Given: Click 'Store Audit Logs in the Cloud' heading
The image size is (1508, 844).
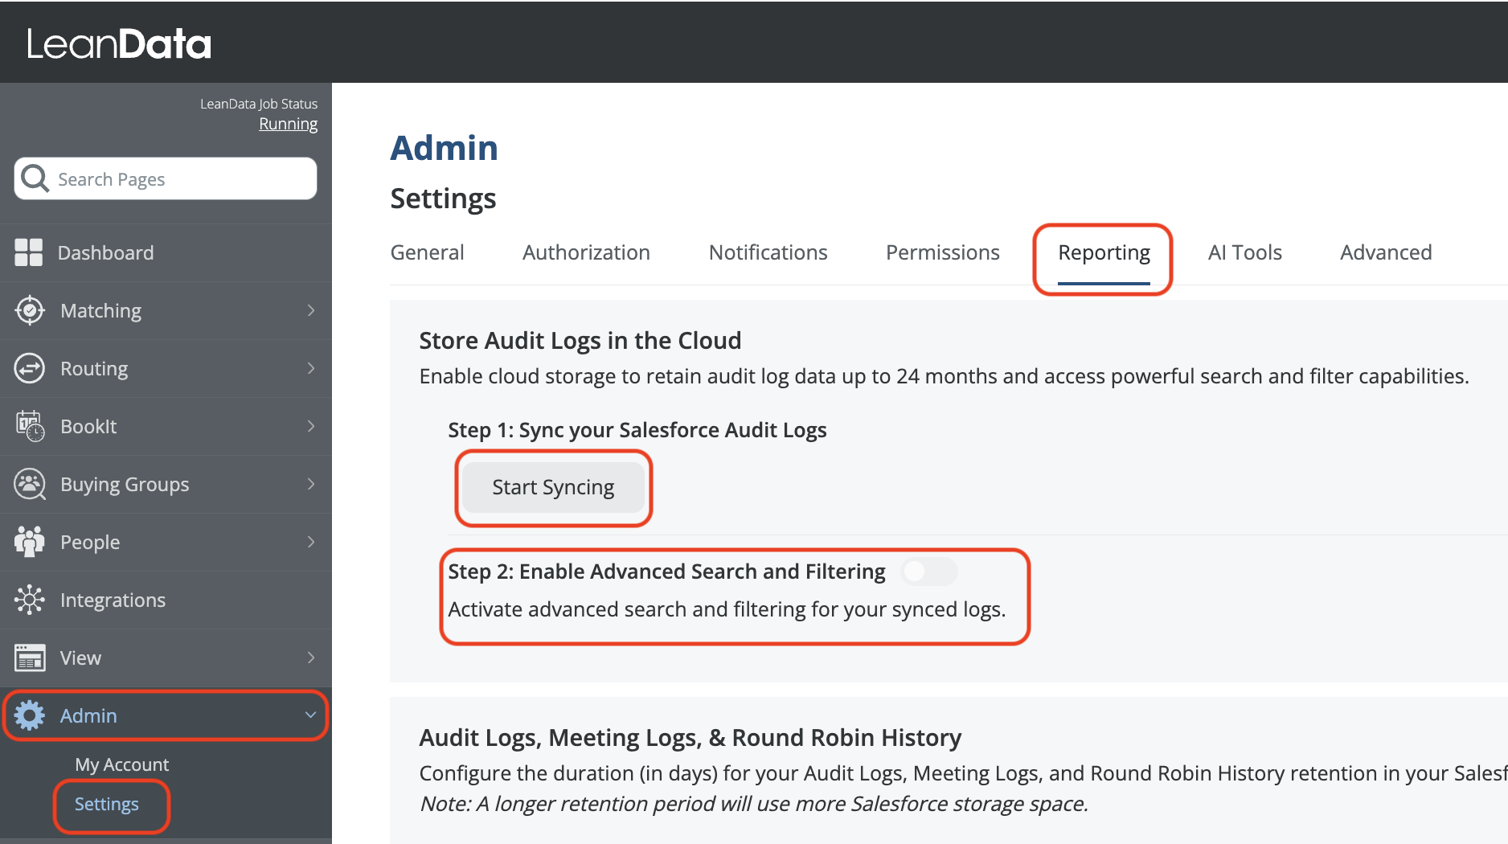Looking at the screenshot, I should [580, 341].
